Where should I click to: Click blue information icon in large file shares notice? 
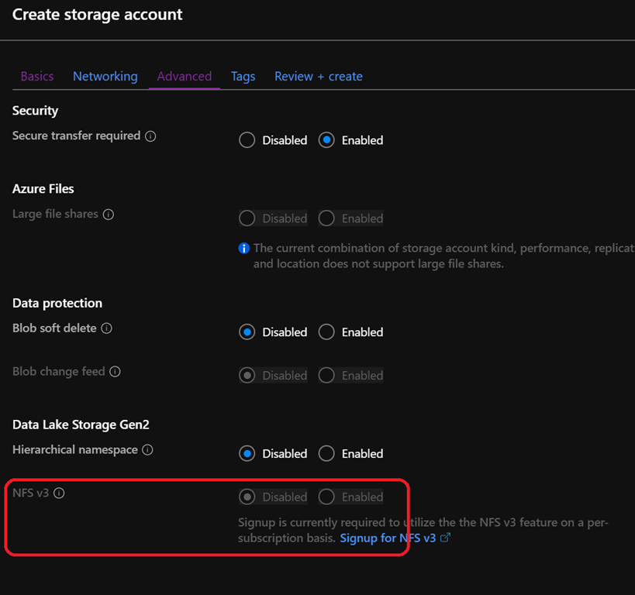click(x=244, y=249)
